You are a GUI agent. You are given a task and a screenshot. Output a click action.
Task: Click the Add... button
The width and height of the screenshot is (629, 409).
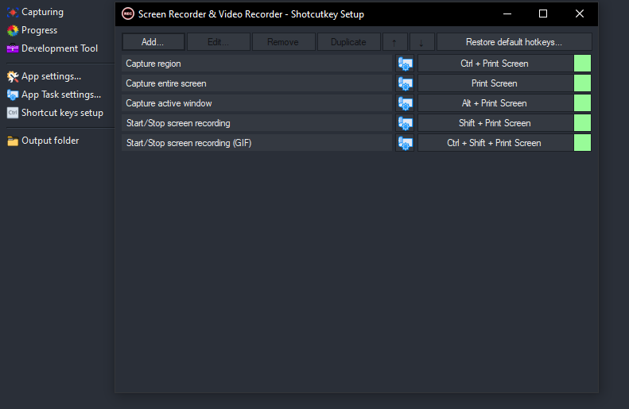(153, 42)
